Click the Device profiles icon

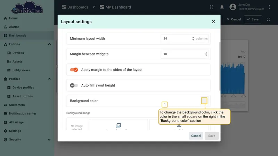click(9, 88)
